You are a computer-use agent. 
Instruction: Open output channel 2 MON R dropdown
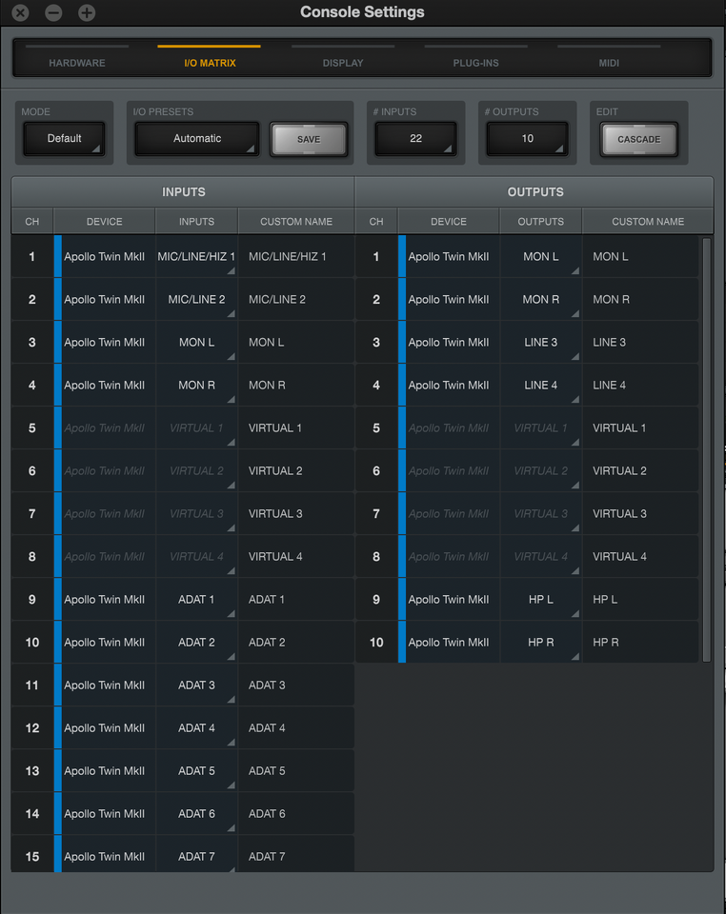540,300
